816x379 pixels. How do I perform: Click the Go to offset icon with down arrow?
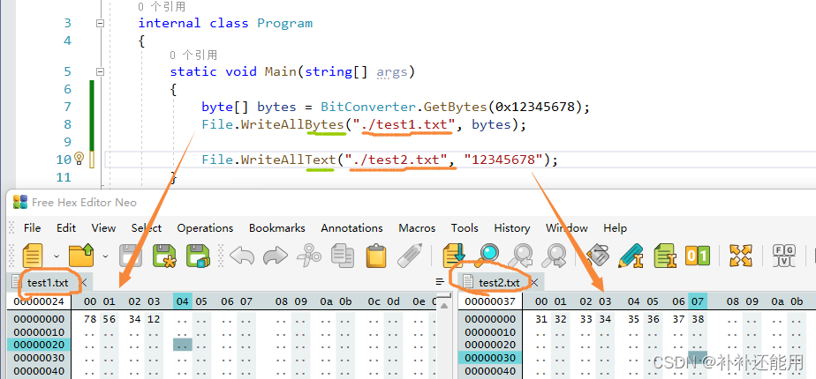[453, 256]
